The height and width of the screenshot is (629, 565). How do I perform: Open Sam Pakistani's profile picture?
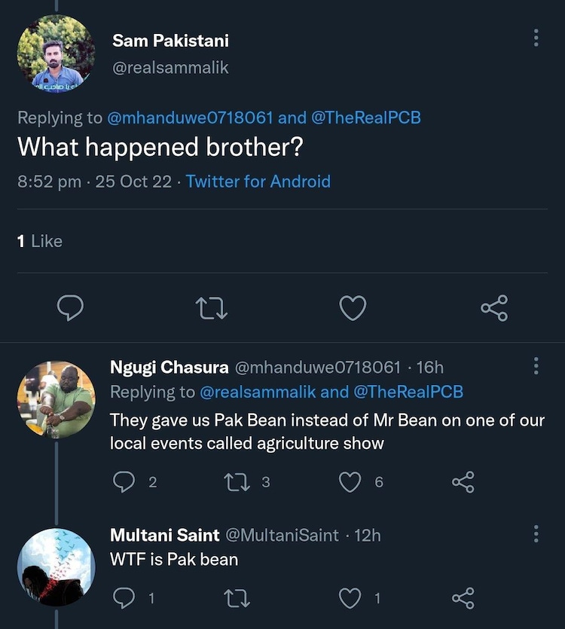(x=56, y=54)
